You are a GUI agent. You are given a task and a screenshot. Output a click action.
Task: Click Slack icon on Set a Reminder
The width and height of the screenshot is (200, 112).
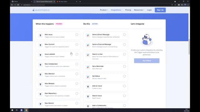(88, 67)
